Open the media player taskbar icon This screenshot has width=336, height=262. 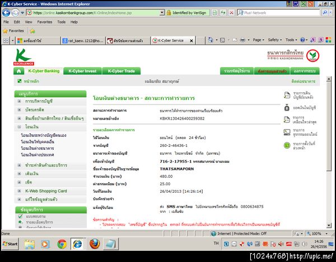[45, 244]
